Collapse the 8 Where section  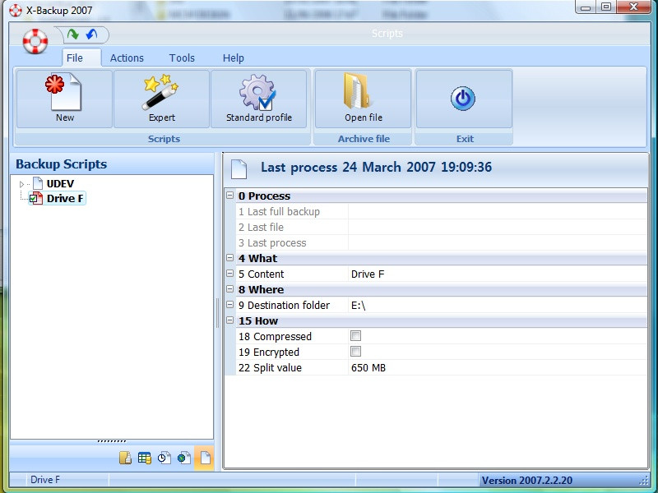(x=230, y=289)
